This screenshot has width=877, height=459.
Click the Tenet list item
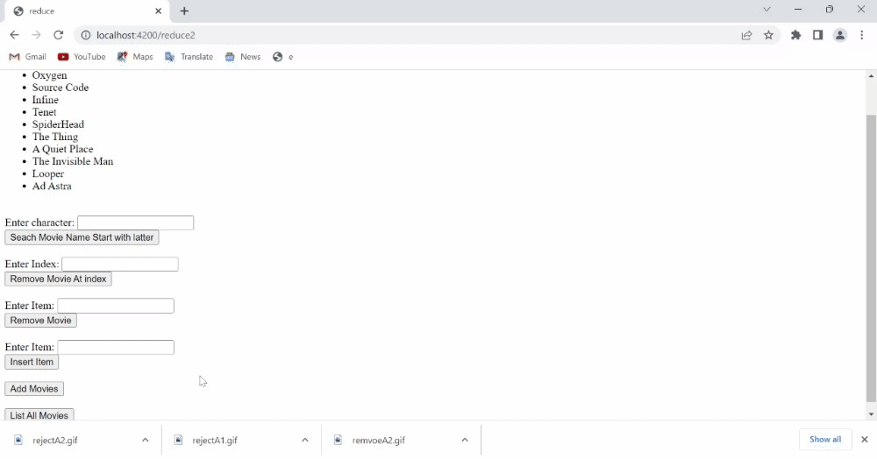tap(44, 112)
